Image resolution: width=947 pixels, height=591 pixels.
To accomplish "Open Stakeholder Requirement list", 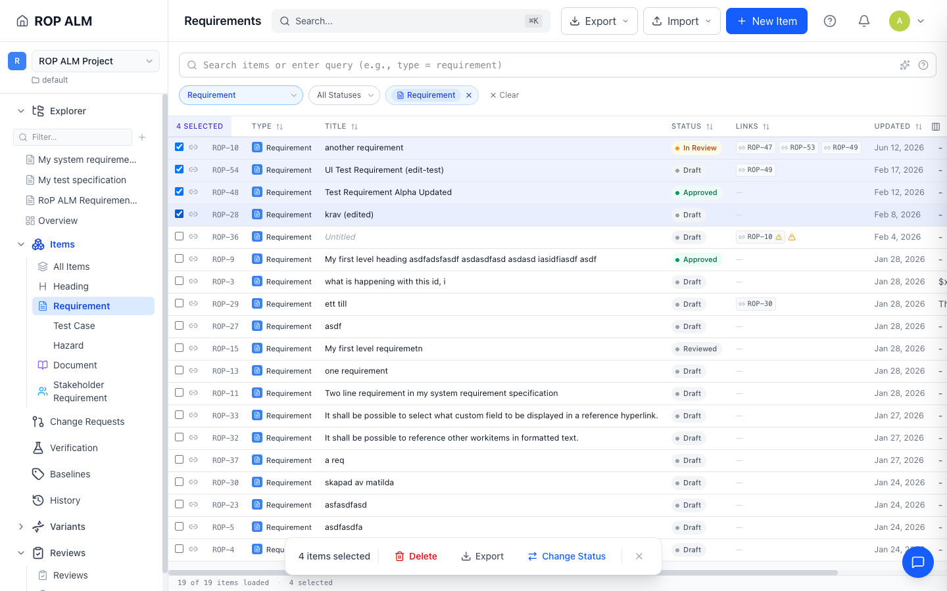I will [93, 391].
